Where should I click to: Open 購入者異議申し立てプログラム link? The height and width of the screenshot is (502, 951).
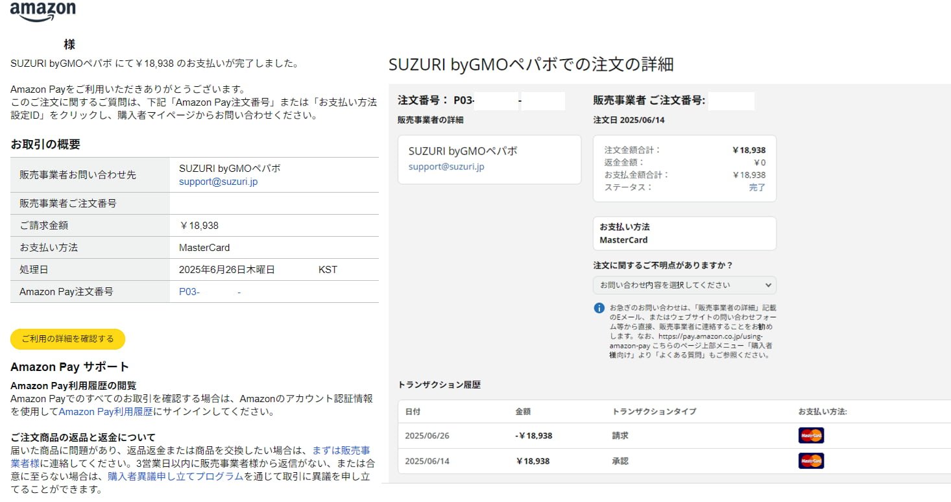176,477
